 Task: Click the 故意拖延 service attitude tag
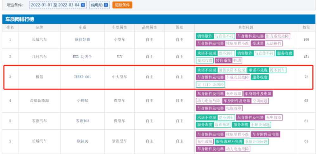click(x=222, y=125)
